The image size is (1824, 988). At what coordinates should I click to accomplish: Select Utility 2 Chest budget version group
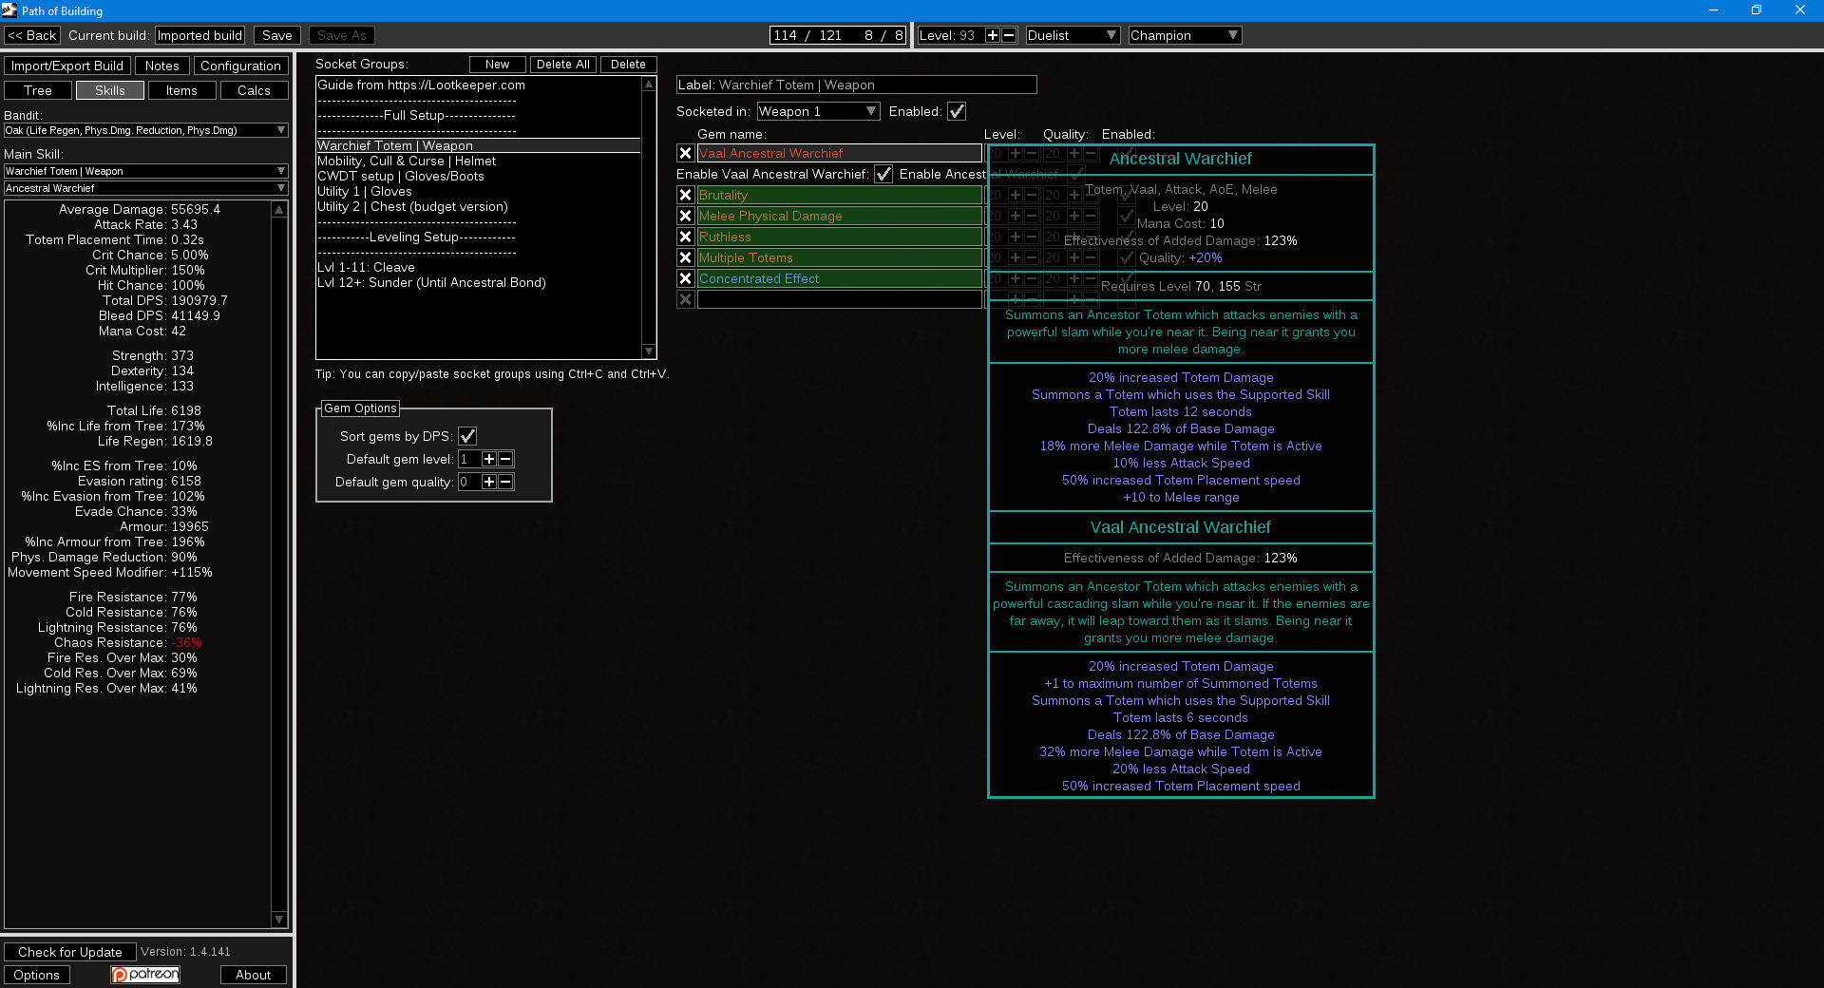click(x=479, y=206)
